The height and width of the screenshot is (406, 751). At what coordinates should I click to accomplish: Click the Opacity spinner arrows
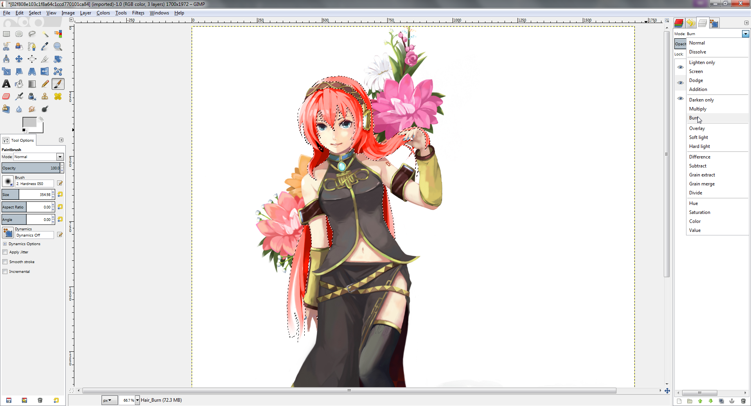[x=62, y=168]
